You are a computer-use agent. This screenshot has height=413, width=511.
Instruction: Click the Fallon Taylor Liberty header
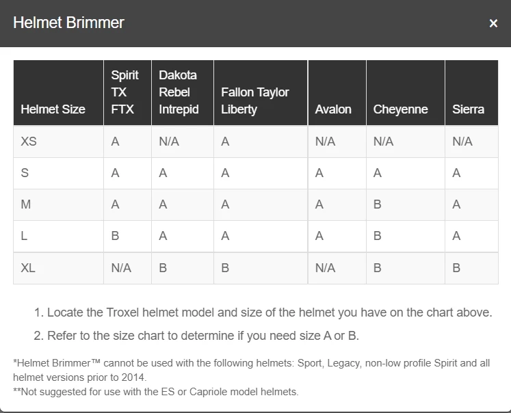[x=254, y=101]
